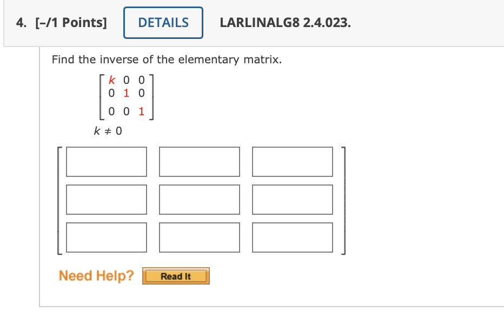Click the red k matrix entry
The height and width of the screenshot is (330, 504).
(111, 80)
